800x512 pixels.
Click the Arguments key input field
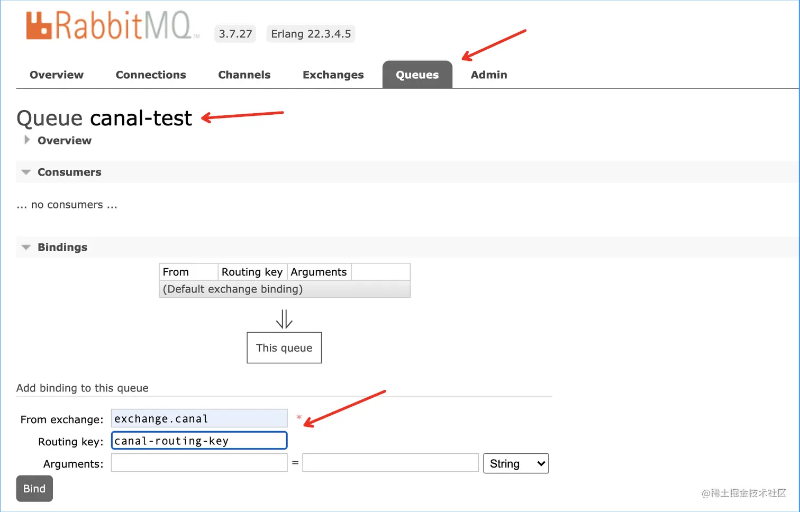tap(199, 463)
